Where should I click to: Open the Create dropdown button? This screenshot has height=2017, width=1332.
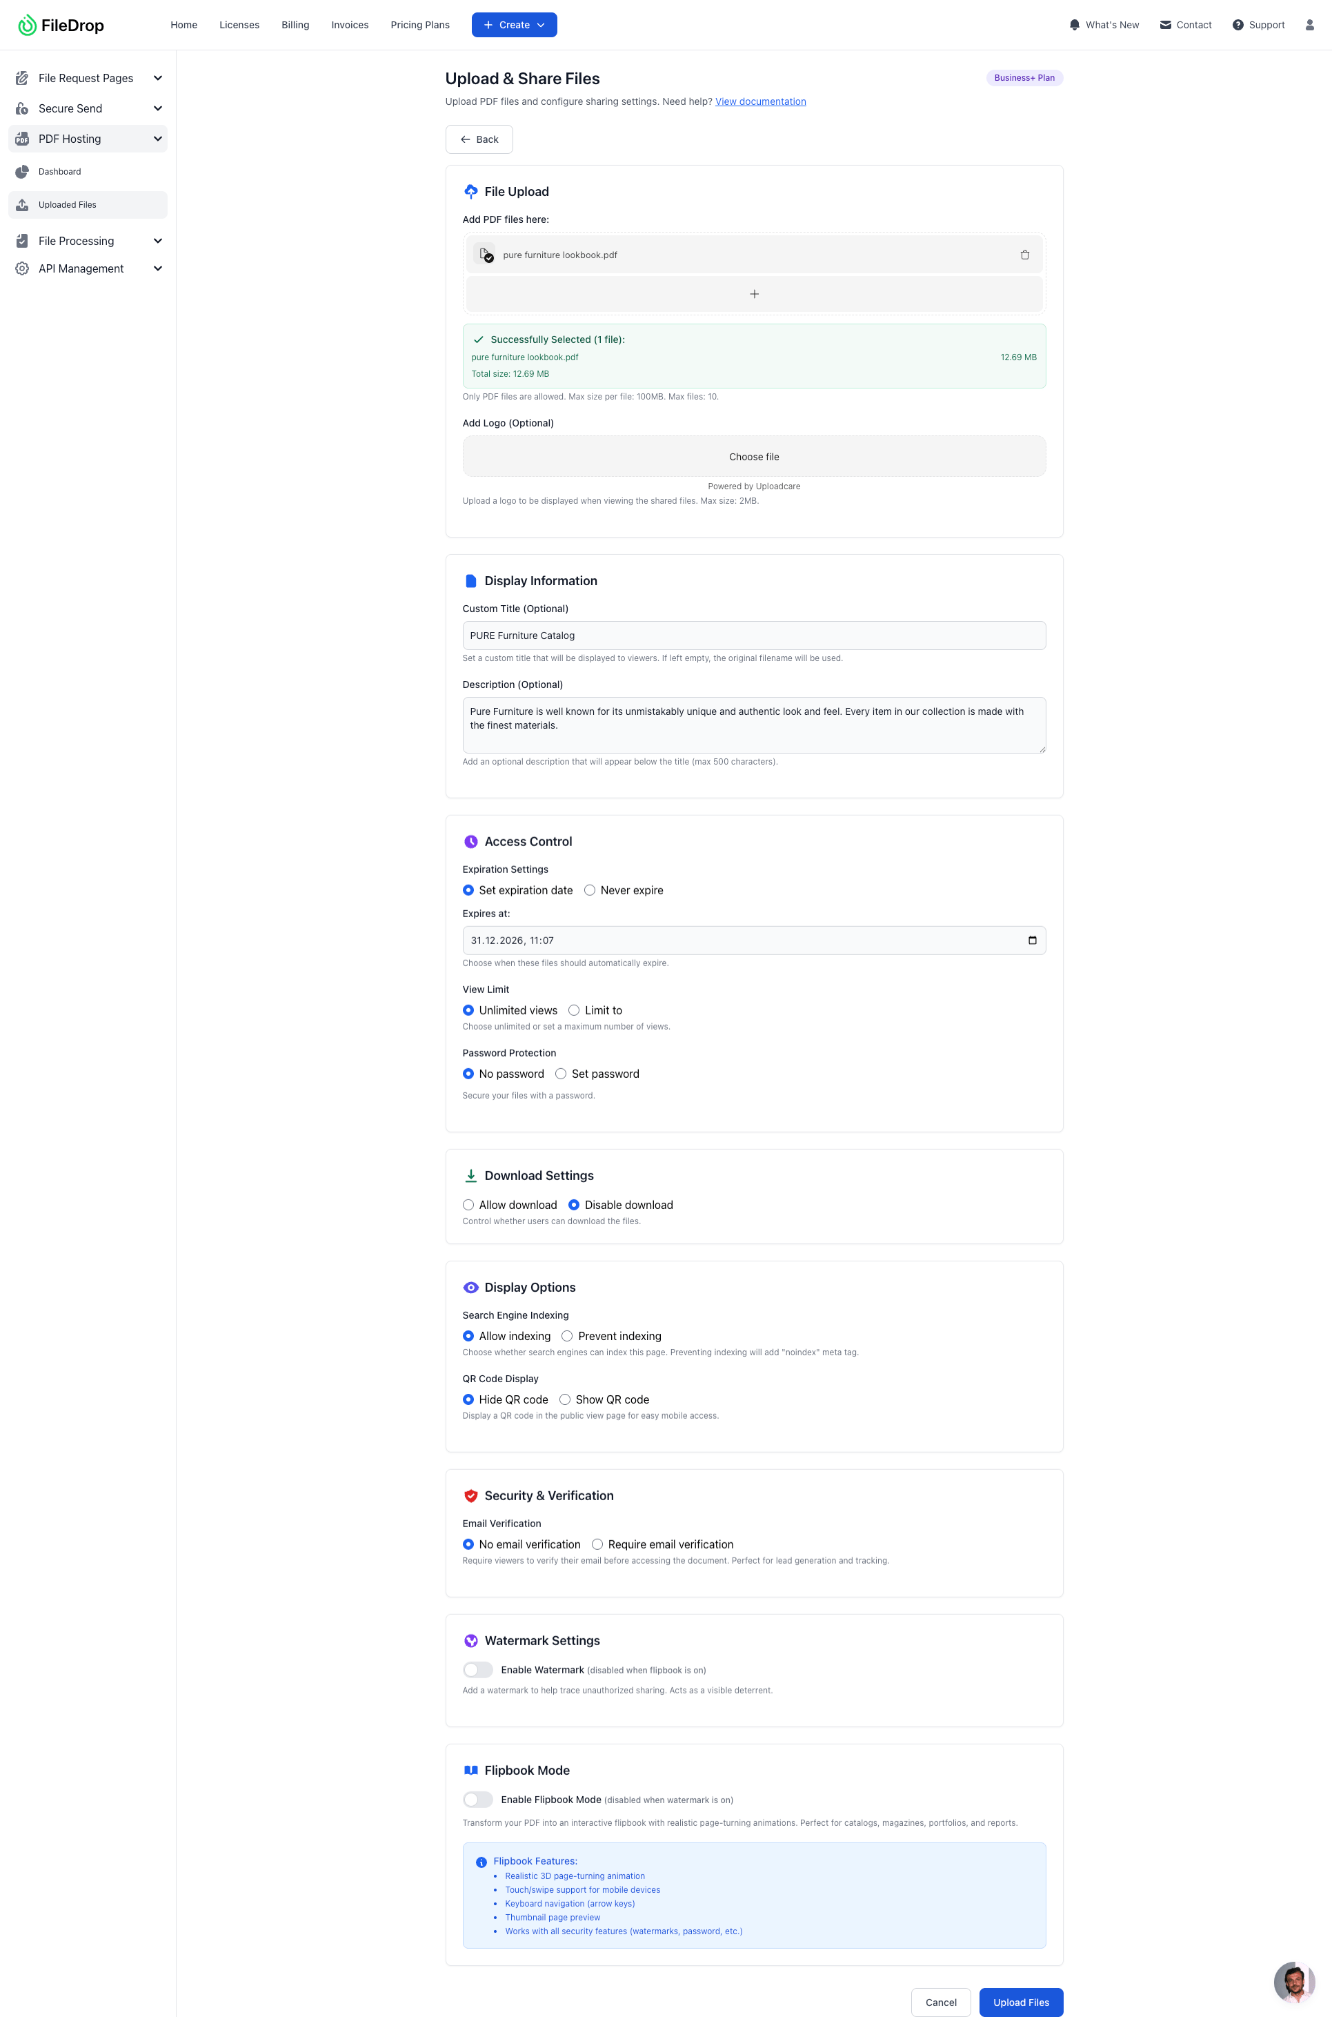pyautogui.click(x=514, y=25)
